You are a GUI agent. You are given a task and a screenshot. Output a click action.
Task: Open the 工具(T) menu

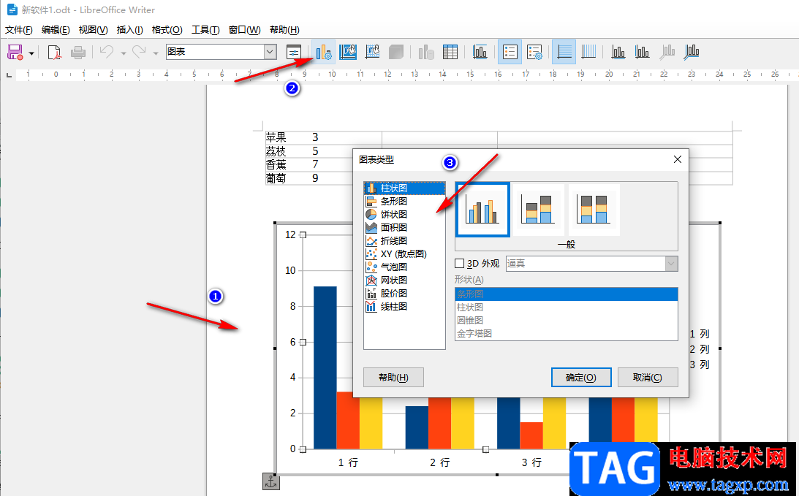(x=205, y=30)
